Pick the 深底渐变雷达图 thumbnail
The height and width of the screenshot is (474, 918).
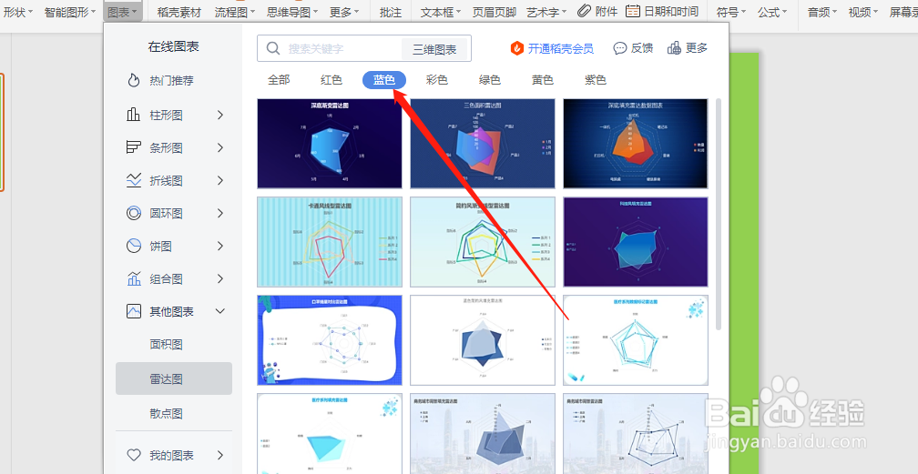click(x=330, y=144)
